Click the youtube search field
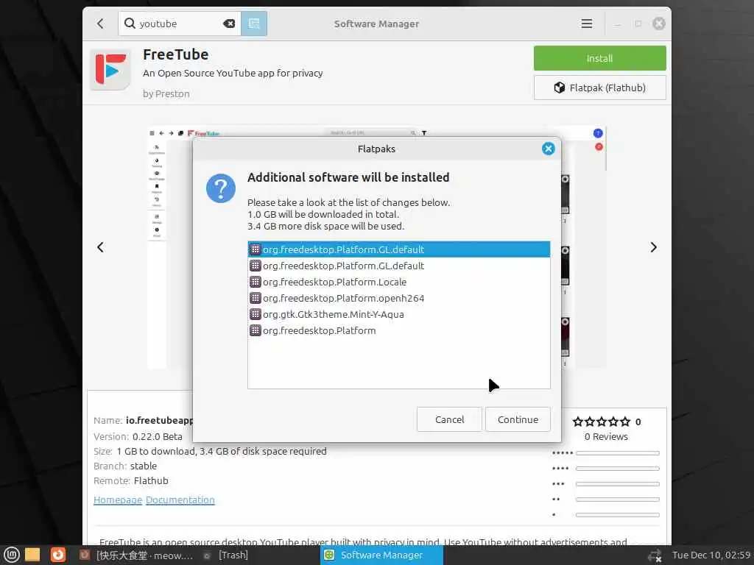The height and width of the screenshot is (565, 754). [x=180, y=24]
